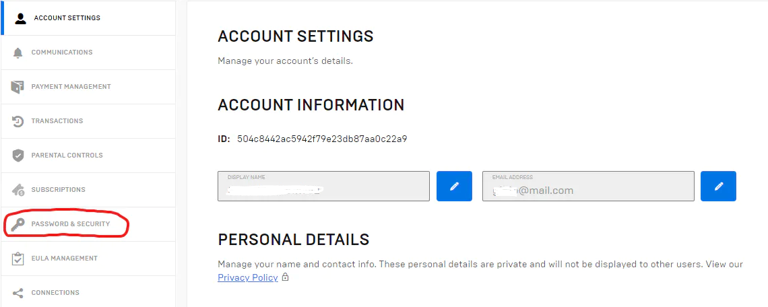Screen dimensions: 768x307
Task: Open Password & Security menu item
Action: pos(88,224)
